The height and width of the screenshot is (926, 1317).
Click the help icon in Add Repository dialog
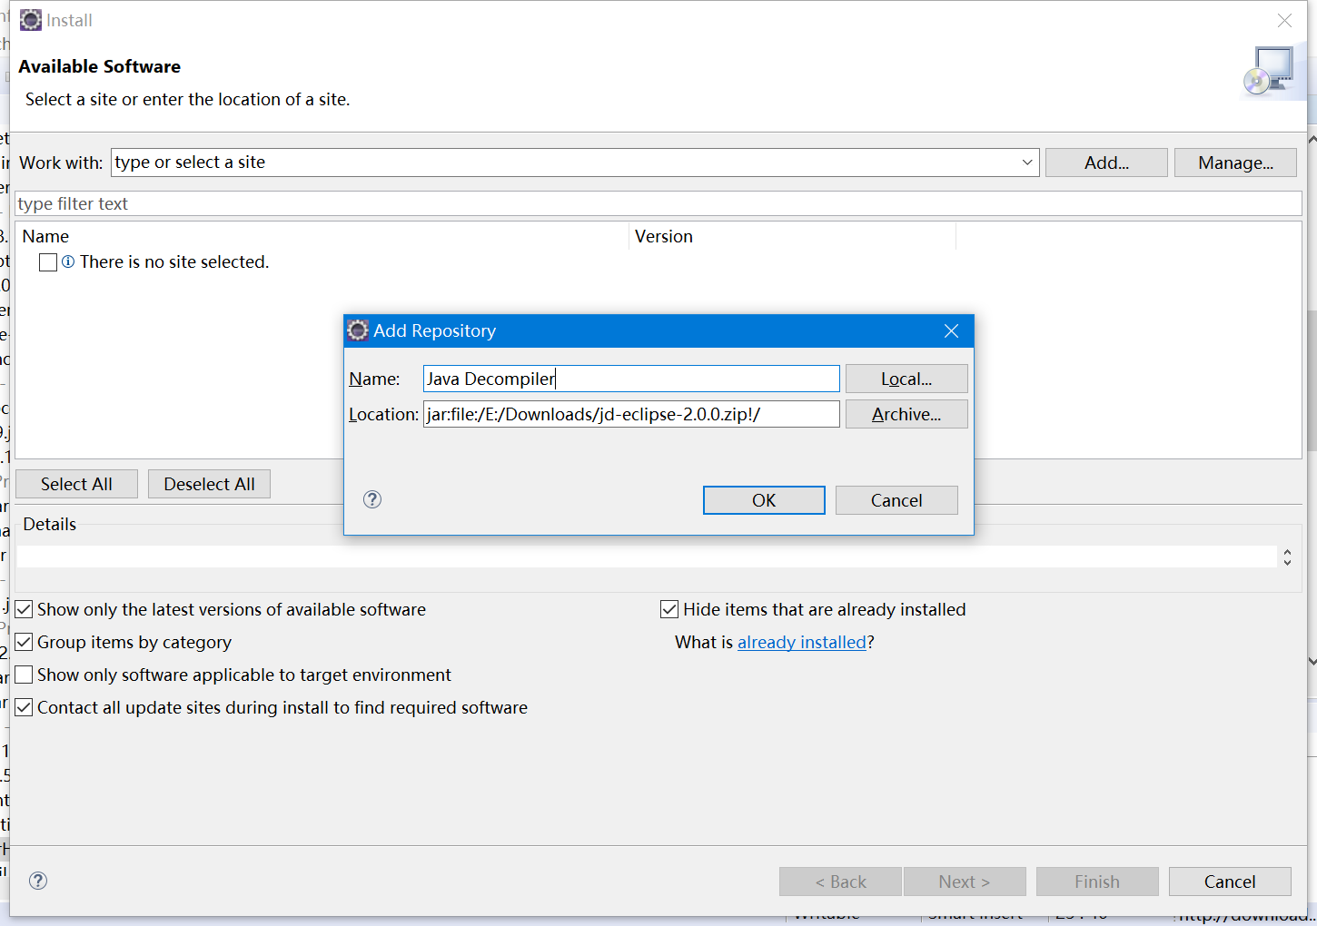pyautogui.click(x=372, y=499)
